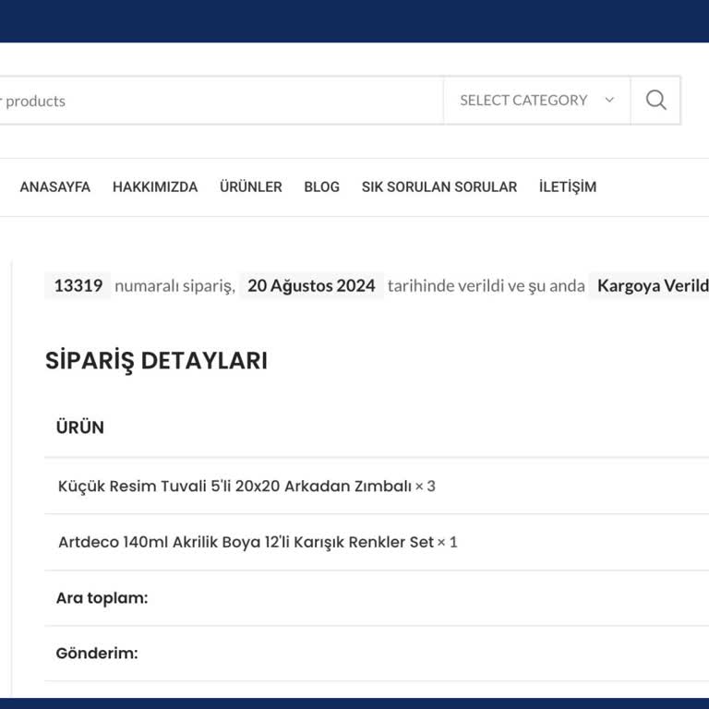Open the Küçük Resim Tuvali 5'li product link
This screenshot has width=709, height=709.
click(x=234, y=487)
